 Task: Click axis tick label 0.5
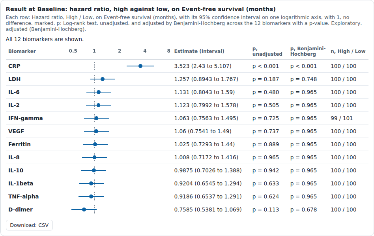pos(73,51)
